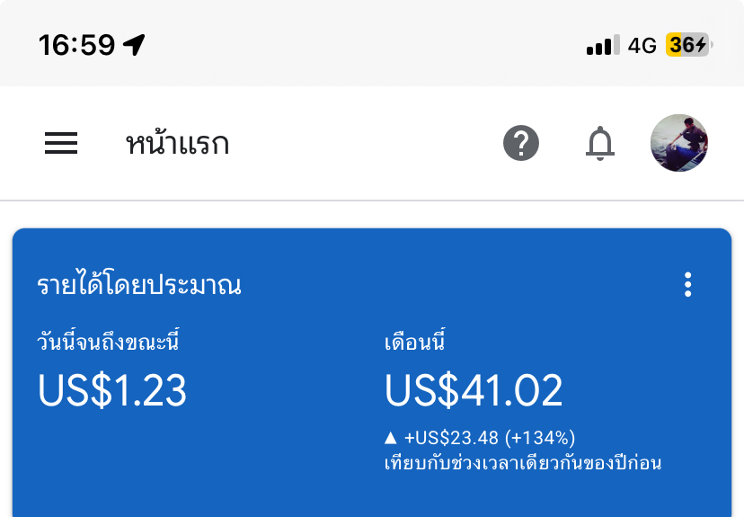
Task: Select this month's earnings US$41.02
Action: (x=474, y=390)
